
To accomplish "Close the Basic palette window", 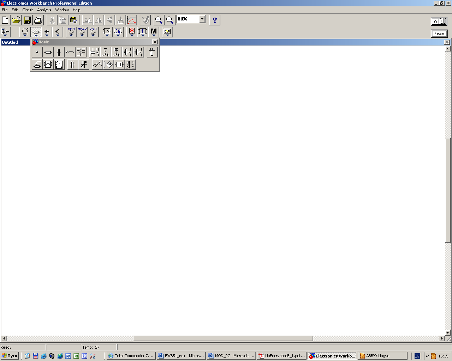I will (x=155, y=42).
